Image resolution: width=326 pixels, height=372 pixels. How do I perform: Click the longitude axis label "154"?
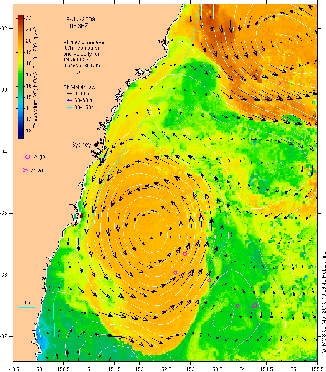tap(241, 369)
